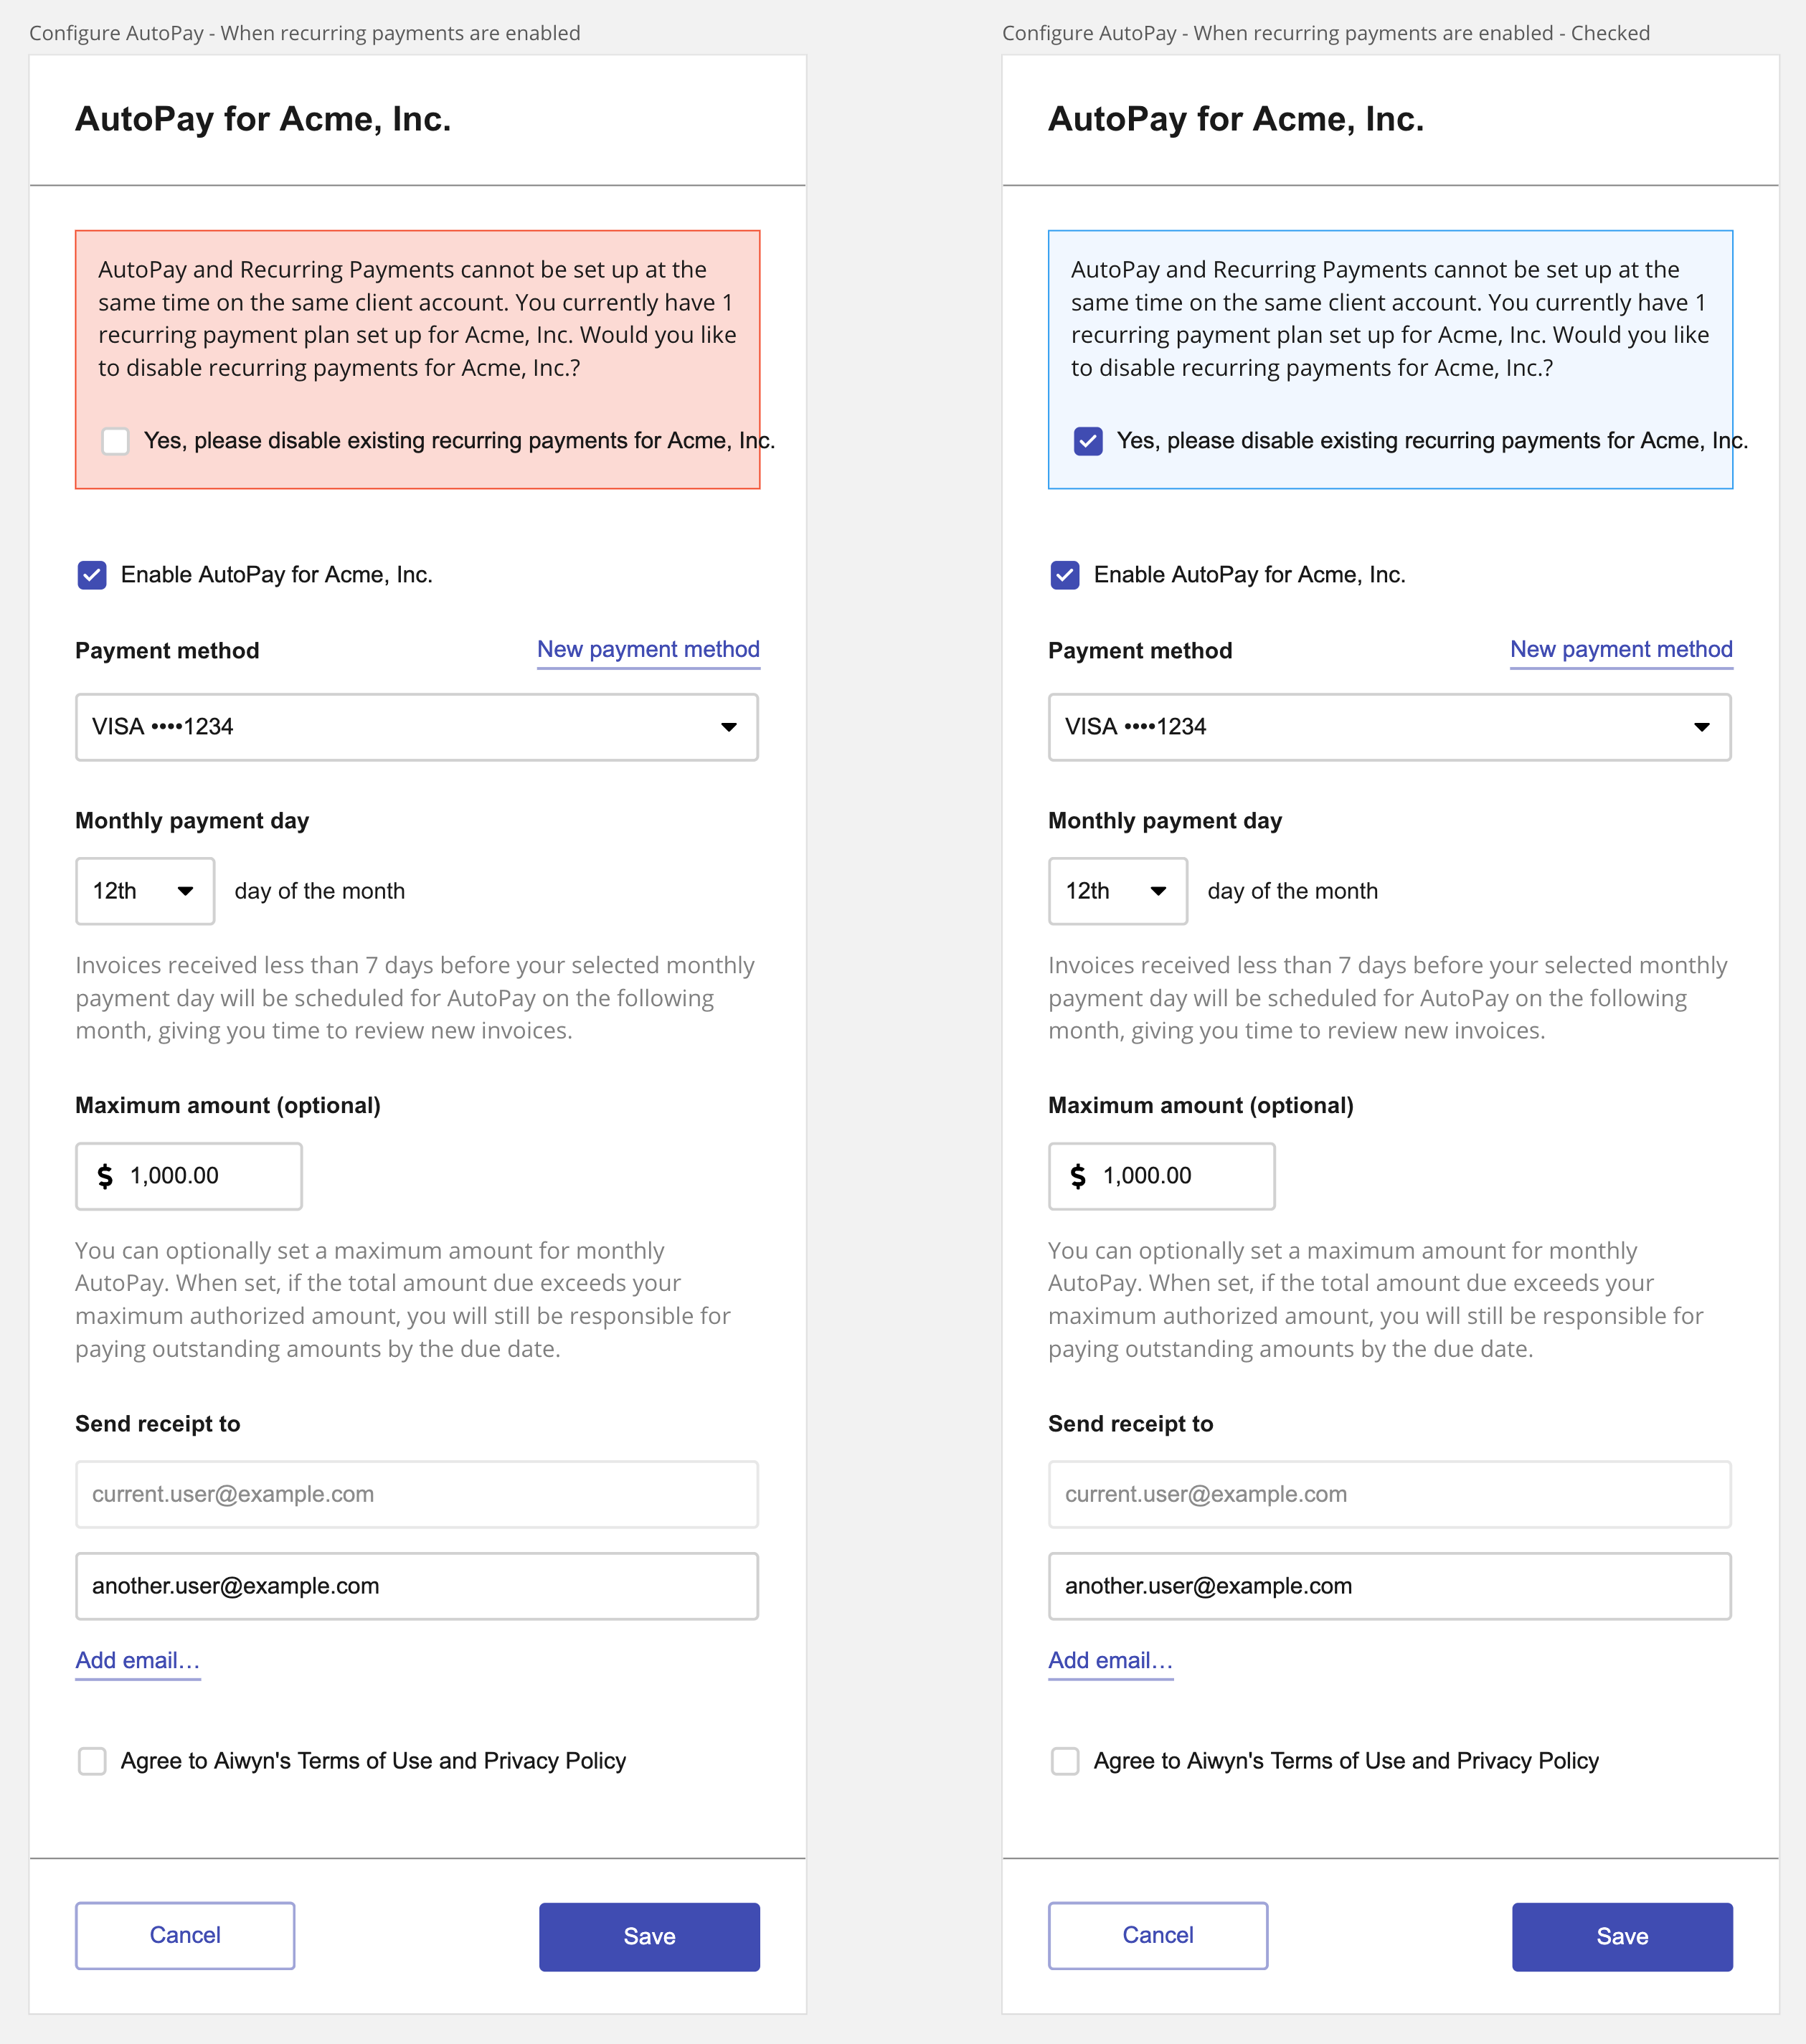Click New payment method link in right form
The width and height of the screenshot is (1806, 2044).
(x=1621, y=650)
